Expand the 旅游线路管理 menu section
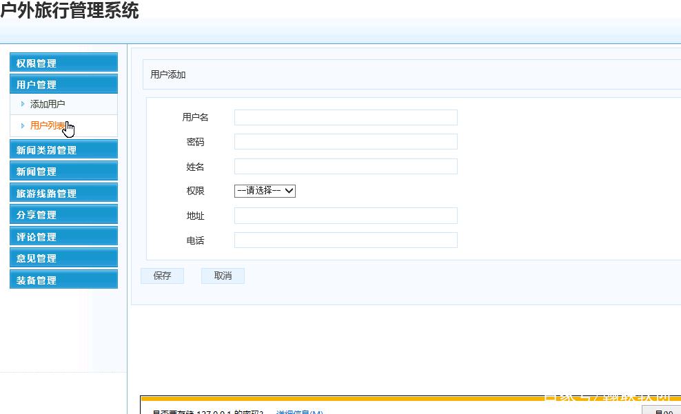This screenshot has height=414, width=681. click(63, 193)
